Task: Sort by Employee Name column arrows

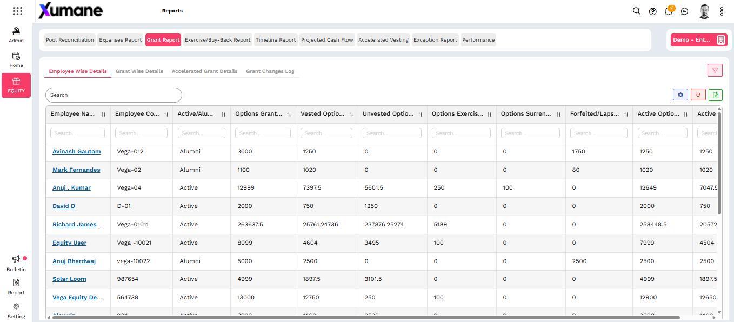Action: coord(103,115)
